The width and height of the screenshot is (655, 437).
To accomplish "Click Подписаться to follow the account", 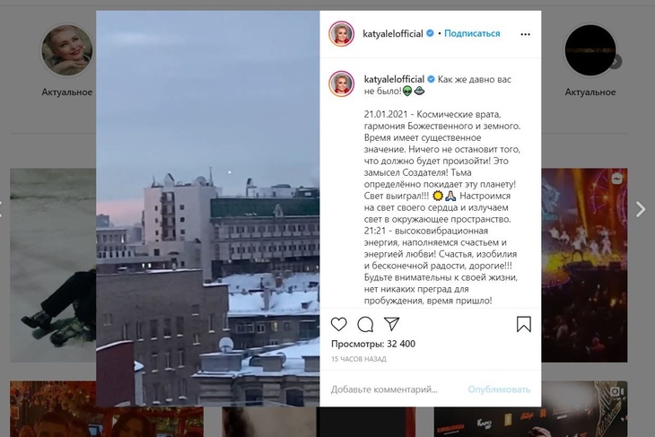I will click(x=472, y=33).
